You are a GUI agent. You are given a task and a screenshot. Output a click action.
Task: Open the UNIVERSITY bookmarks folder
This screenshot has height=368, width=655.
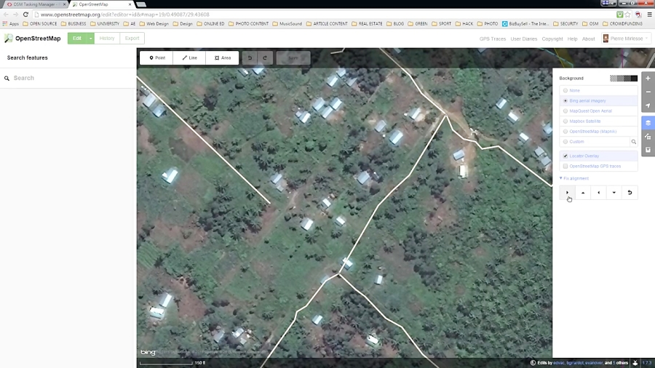pyautogui.click(x=105, y=24)
